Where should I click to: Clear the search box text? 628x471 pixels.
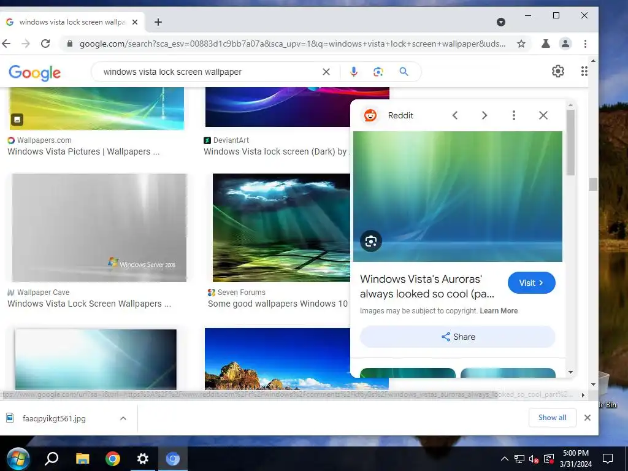pyautogui.click(x=326, y=72)
